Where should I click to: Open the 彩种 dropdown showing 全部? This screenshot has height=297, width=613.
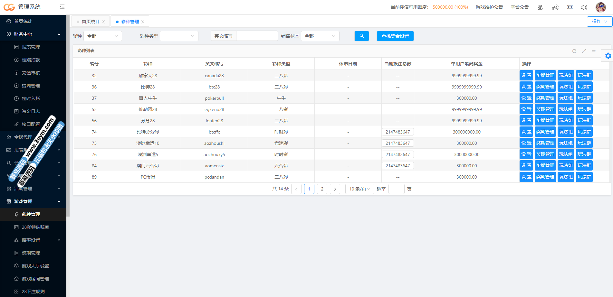tap(102, 36)
